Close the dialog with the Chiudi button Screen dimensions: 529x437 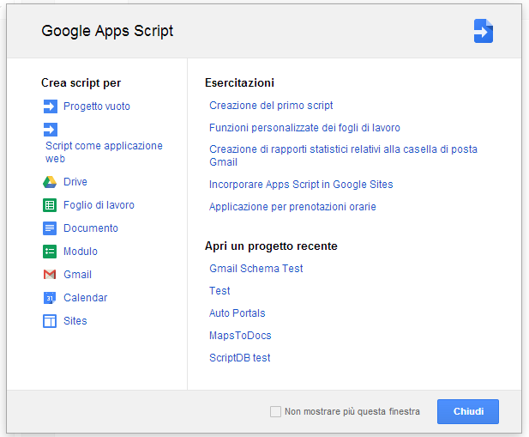(468, 411)
